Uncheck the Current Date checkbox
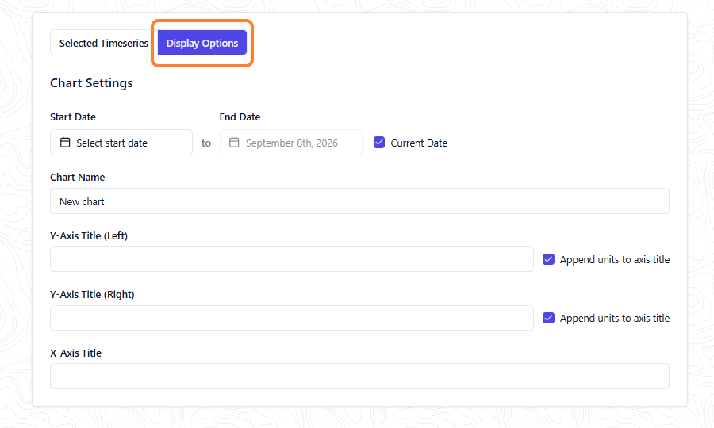Screen dimensions: 714x428 (379, 143)
